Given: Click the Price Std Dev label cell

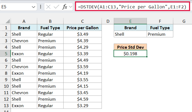Looking at the screenshot, I should pyautogui.click(x=130, y=47).
